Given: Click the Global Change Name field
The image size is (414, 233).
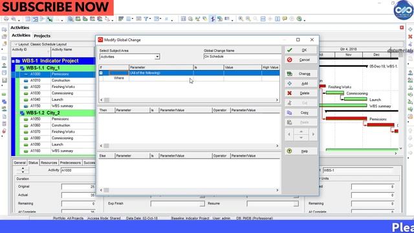Looking at the screenshot, I should [243, 56].
